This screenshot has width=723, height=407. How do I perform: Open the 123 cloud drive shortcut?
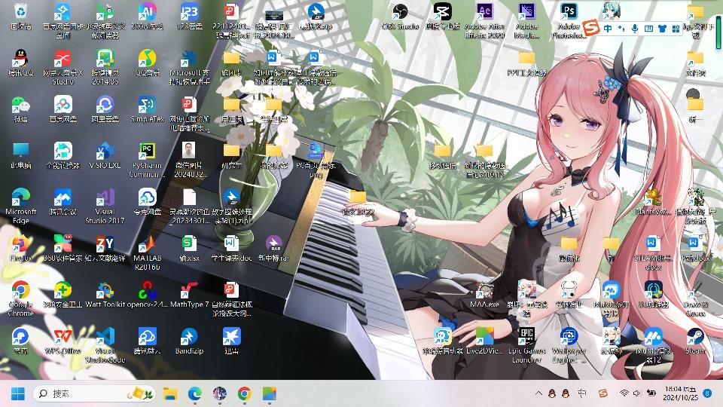pyautogui.click(x=190, y=17)
